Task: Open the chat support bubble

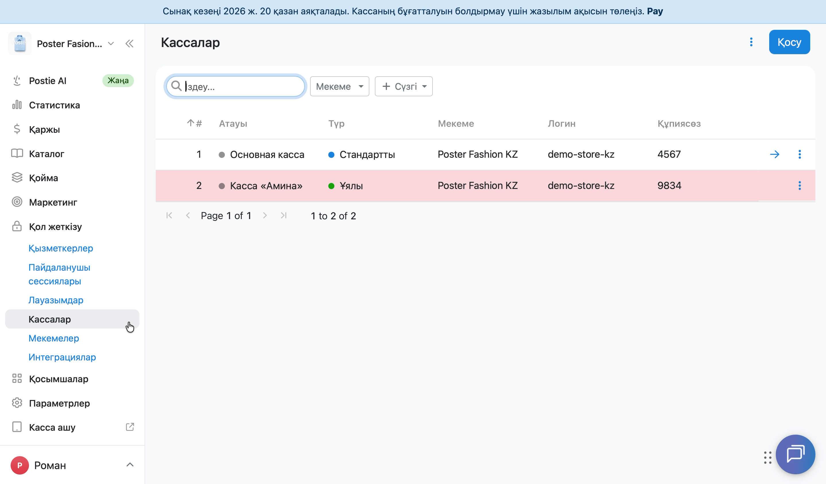Action: click(x=795, y=454)
